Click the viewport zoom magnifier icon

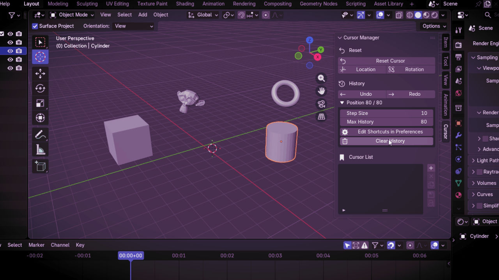click(321, 78)
